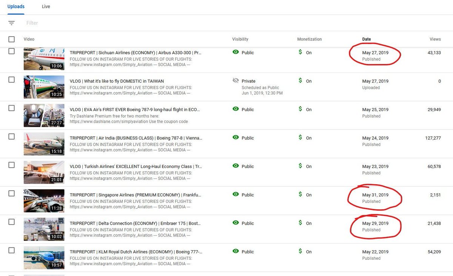The width and height of the screenshot is (453, 276).
Task: Click dollar monetization icon on Taiwan domestic vlog
Action: point(300,80)
